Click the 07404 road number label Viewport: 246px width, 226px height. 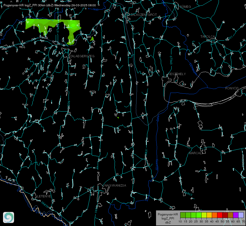[58, 28]
